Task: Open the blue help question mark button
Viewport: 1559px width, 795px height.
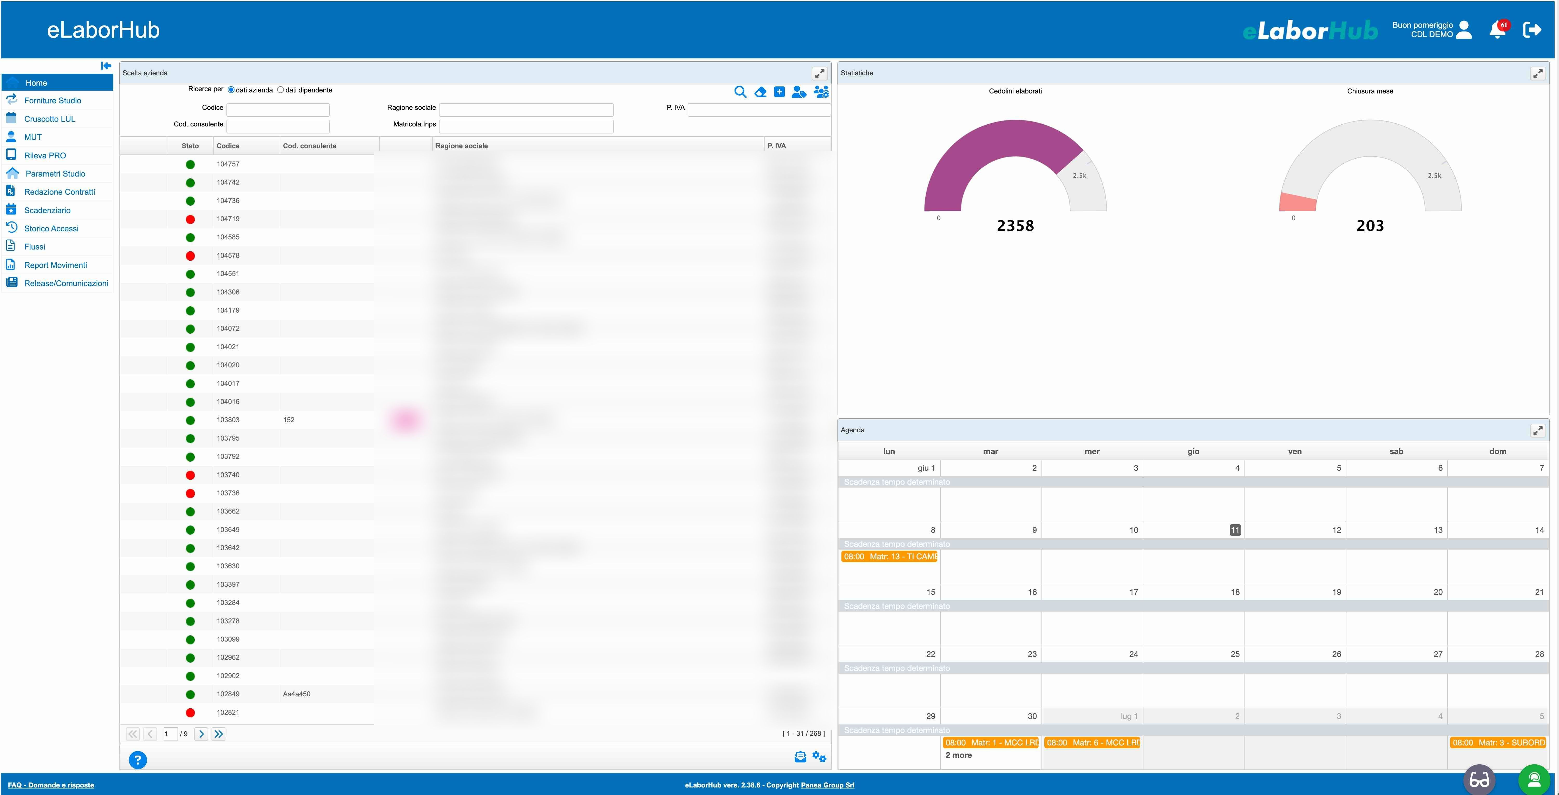Action: [138, 760]
